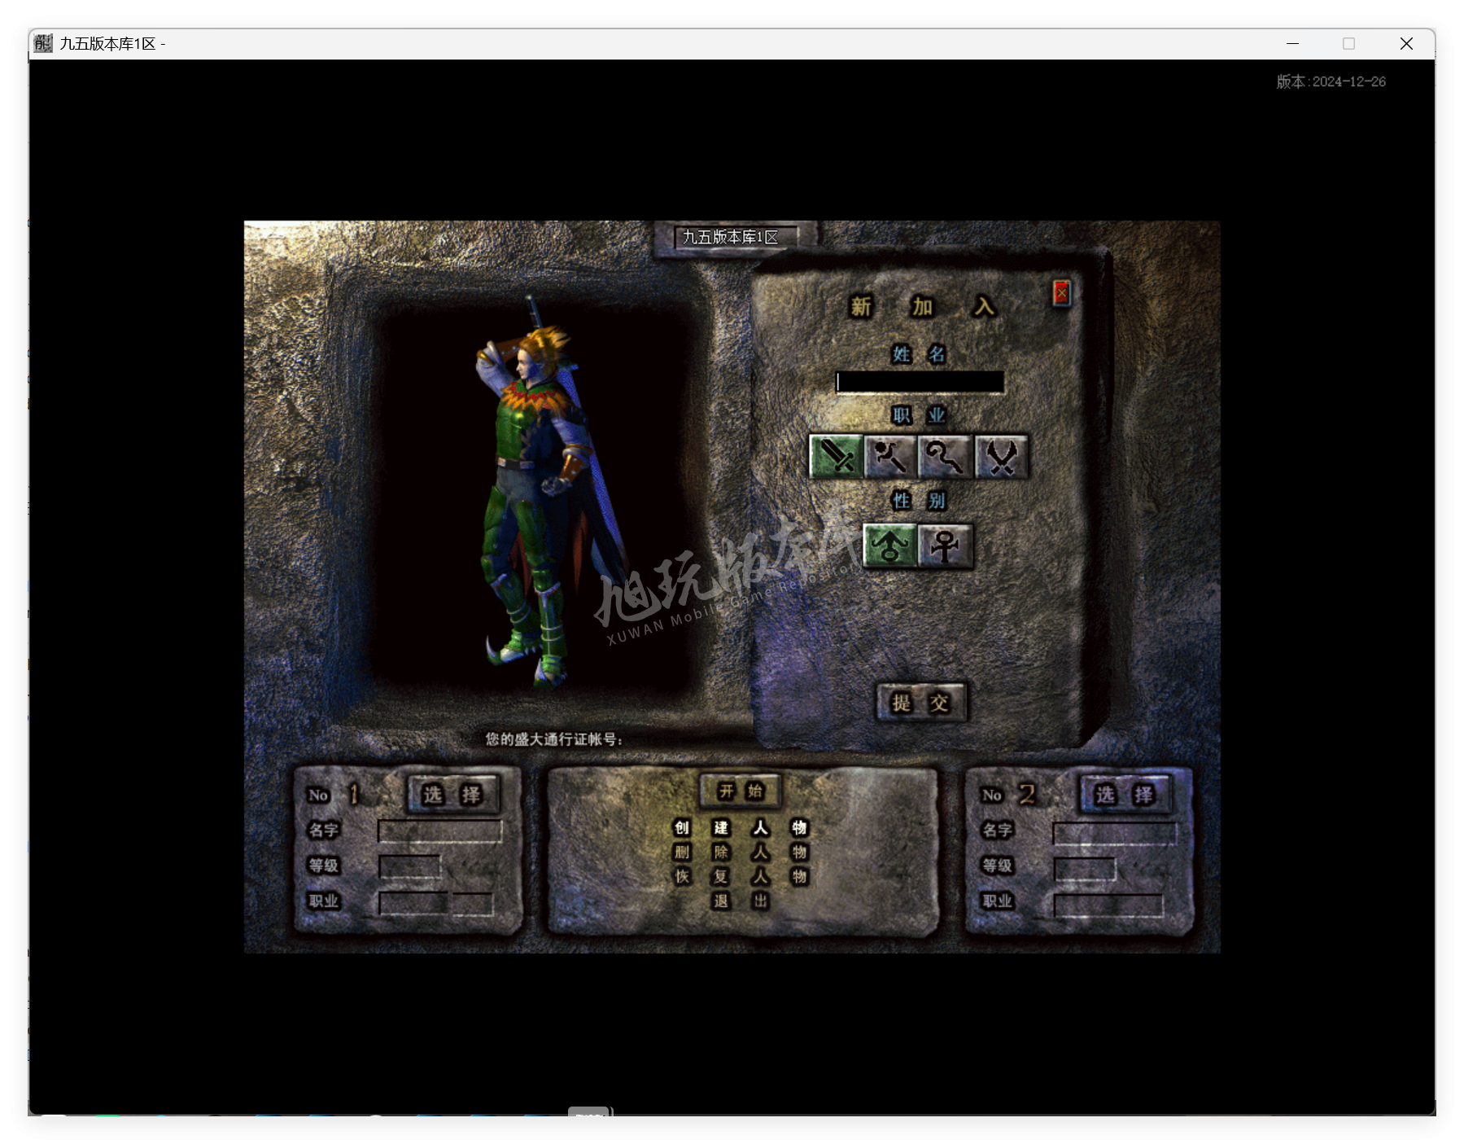Focus the 姓名 character name input box
The image size is (1464, 1144).
coord(920,382)
